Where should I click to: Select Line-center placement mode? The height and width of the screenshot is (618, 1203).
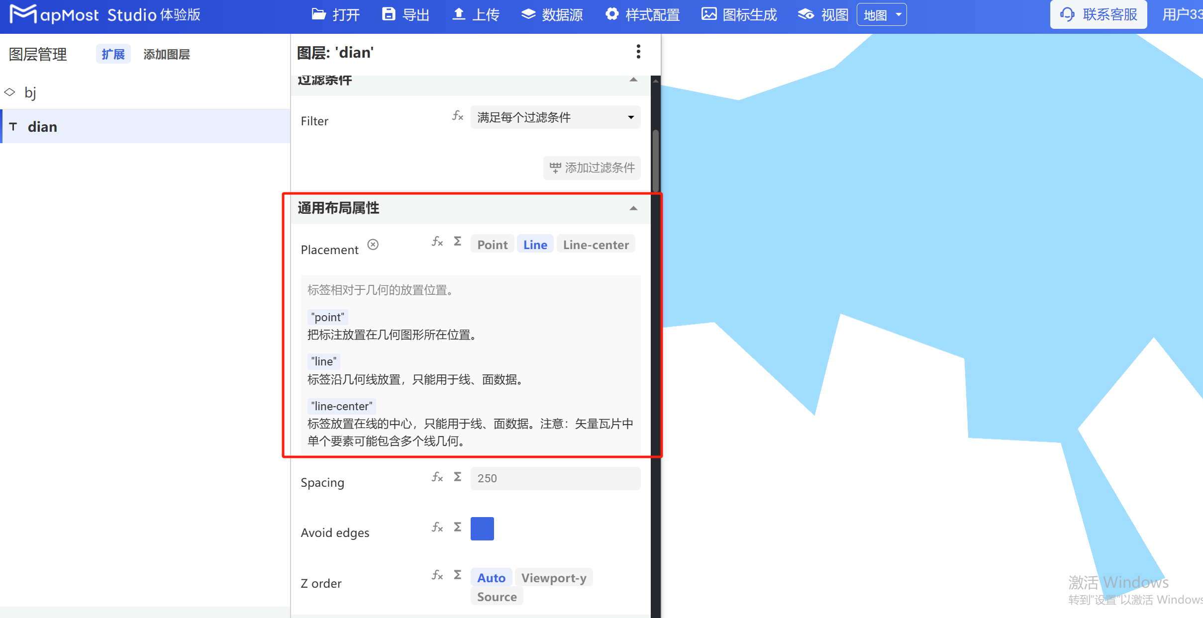[596, 244]
